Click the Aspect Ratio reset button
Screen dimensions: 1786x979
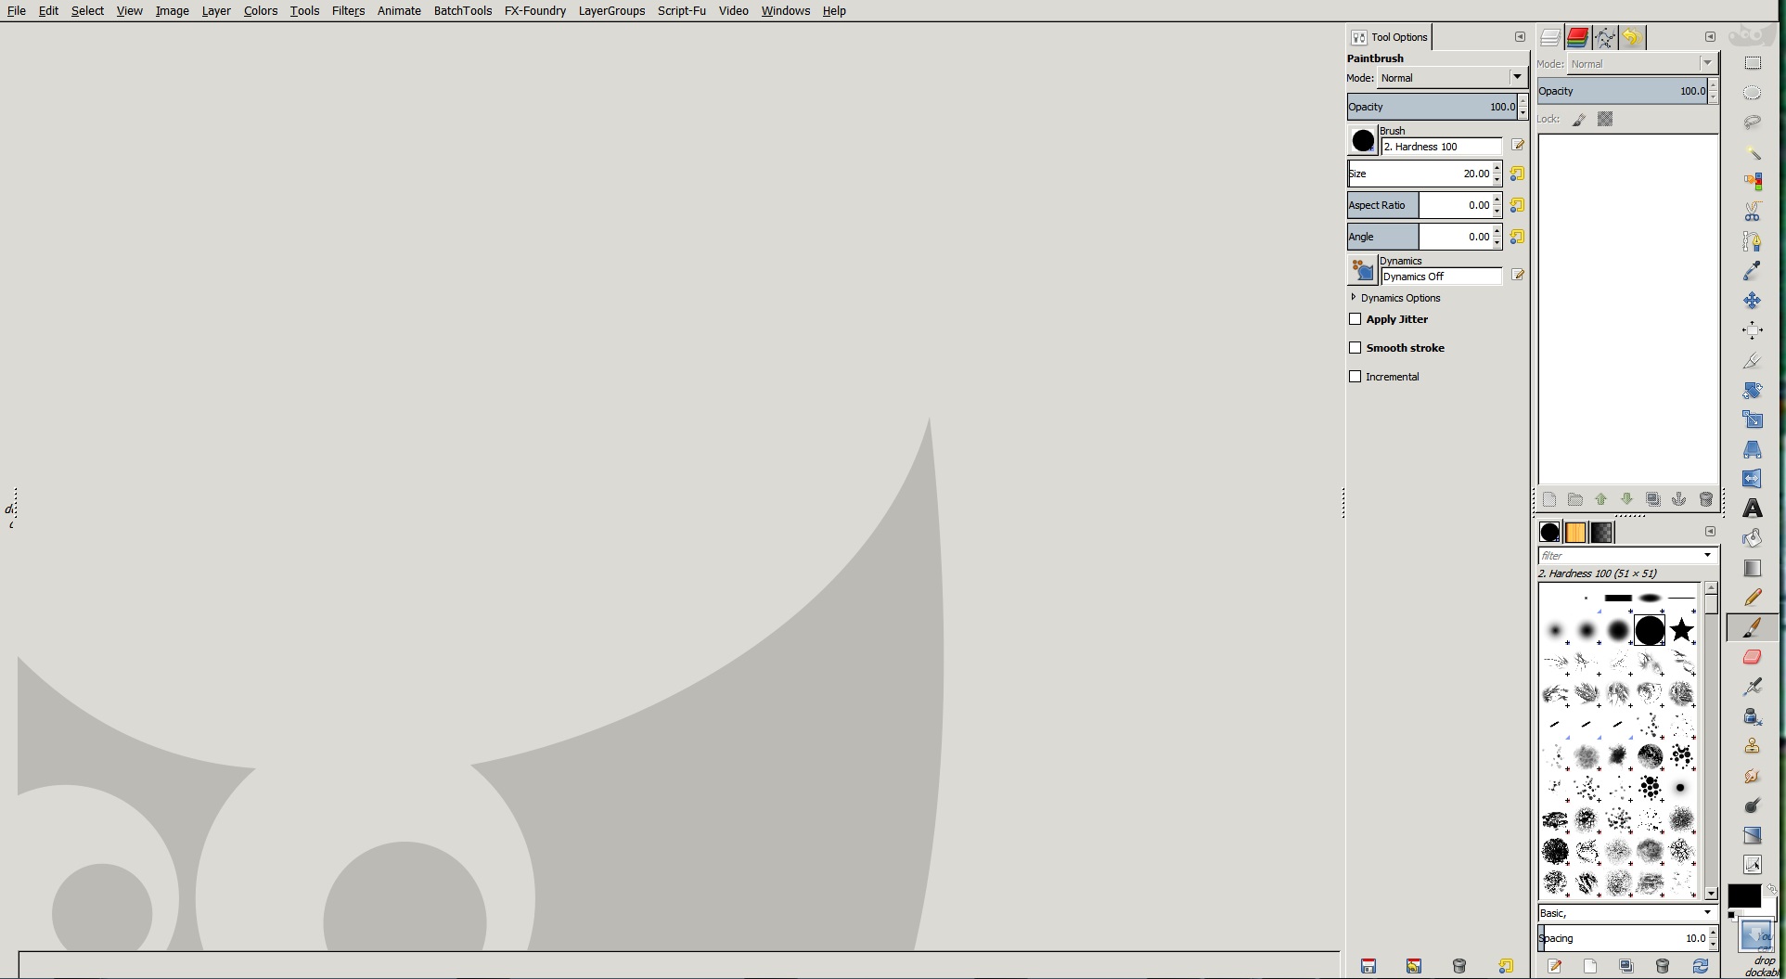[x=1517, y=205]
